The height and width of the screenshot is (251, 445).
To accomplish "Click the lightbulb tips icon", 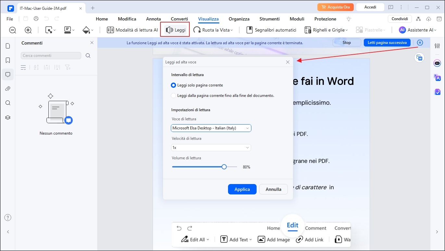I will [349, 19].
